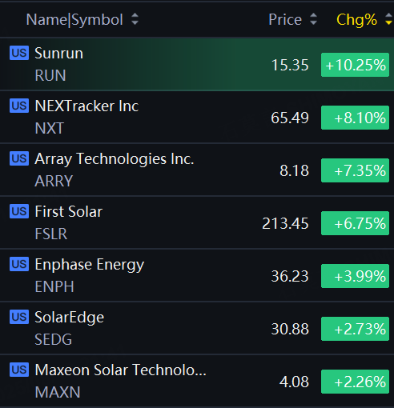This screenshot has height=408, width=394.
Task: Click the US market badge beside First Solar
Action: pos(19,211)
